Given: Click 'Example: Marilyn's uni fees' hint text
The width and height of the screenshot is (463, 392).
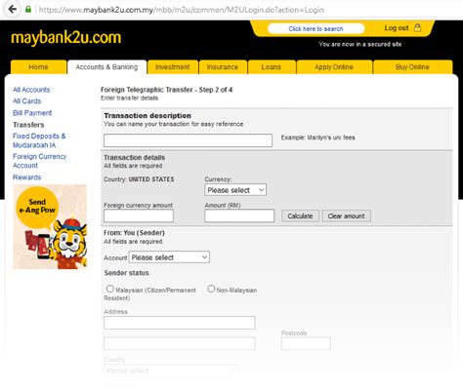Looking at the screenshot, I should pos(318,137).
